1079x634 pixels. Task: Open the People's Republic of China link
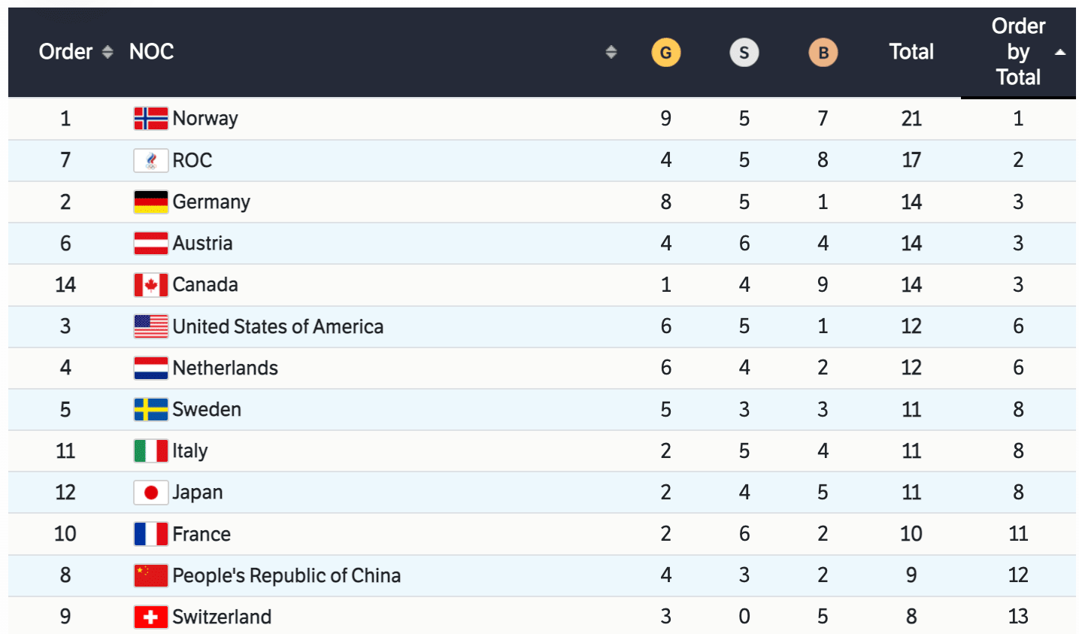click(286, 575)
